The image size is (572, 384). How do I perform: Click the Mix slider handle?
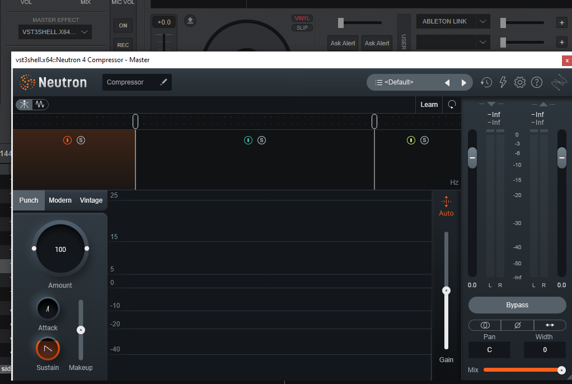click(x=561, y=370)
